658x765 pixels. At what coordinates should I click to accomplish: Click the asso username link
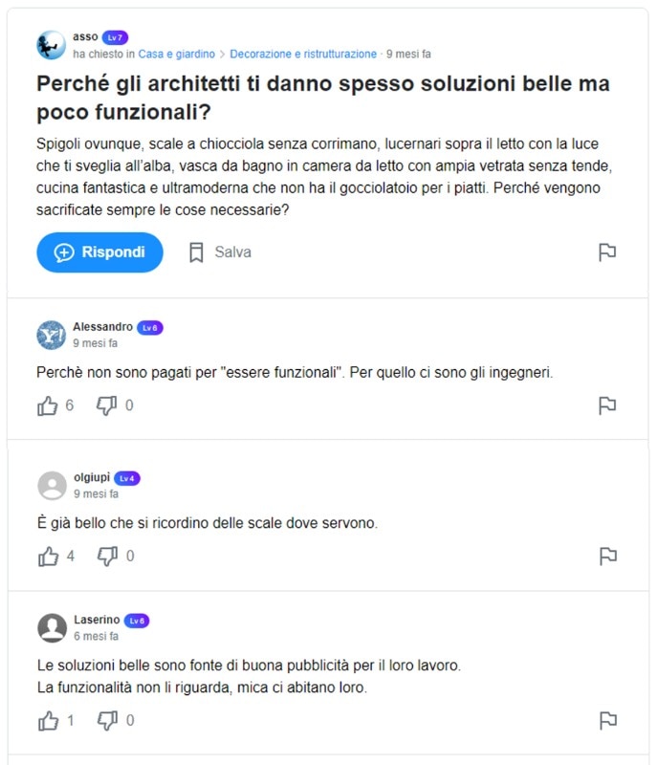click(x=85, y=37)
